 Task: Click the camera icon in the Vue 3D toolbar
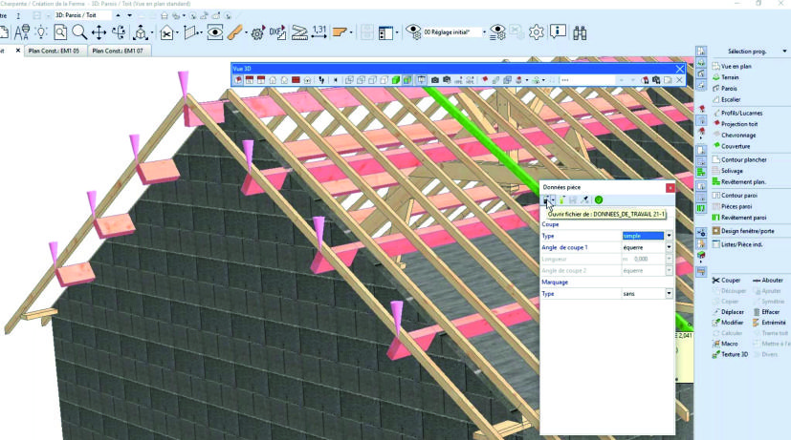pyautogui.click(x=434, y=80)
